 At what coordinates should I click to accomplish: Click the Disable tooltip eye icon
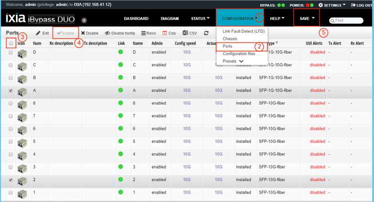tap(107, 33)
